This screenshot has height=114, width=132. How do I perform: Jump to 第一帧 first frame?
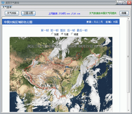(x=45, y=30)
